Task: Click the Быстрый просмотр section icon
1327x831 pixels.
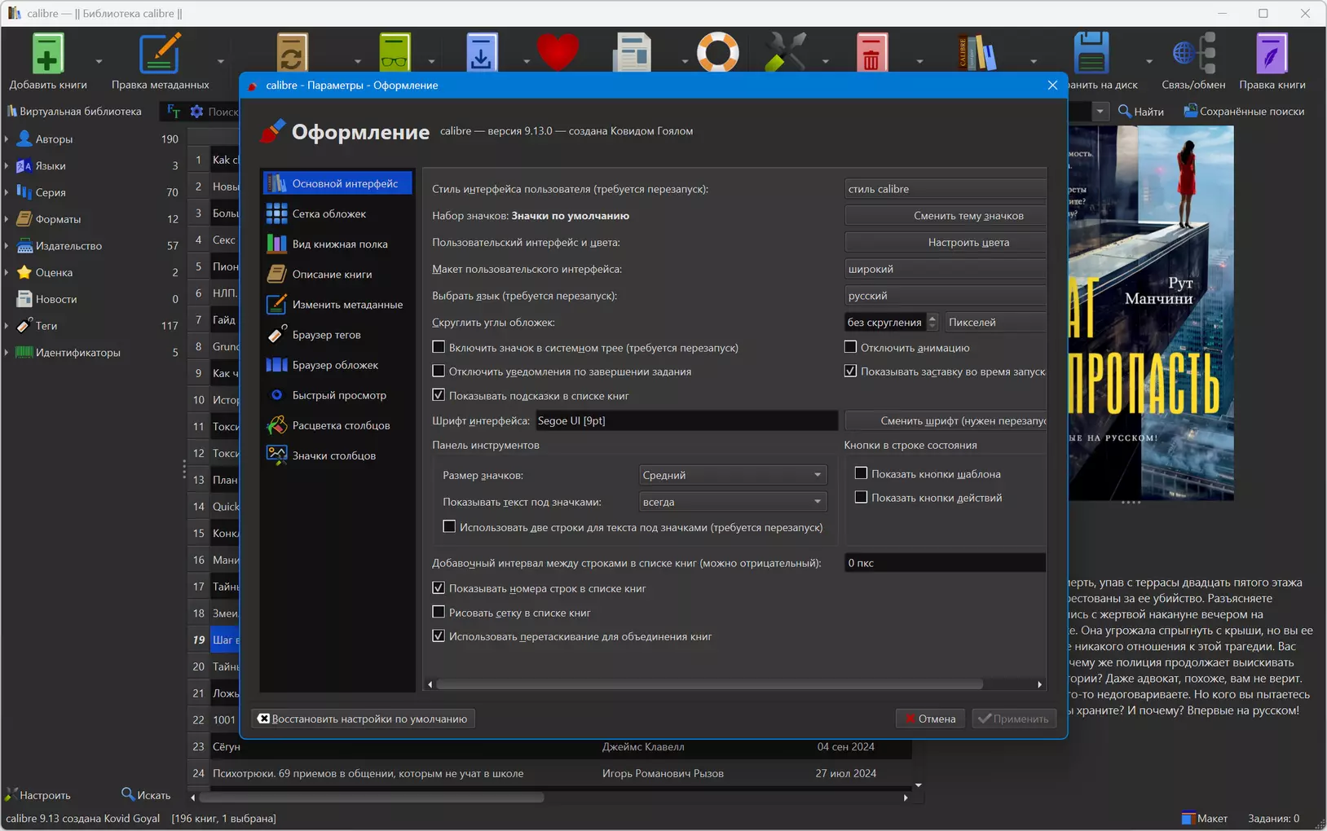Action: (x=277, y=395)
